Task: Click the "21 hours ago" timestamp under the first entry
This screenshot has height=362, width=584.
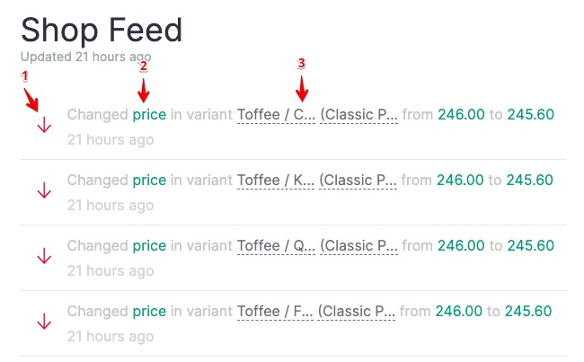Action: 111,140
